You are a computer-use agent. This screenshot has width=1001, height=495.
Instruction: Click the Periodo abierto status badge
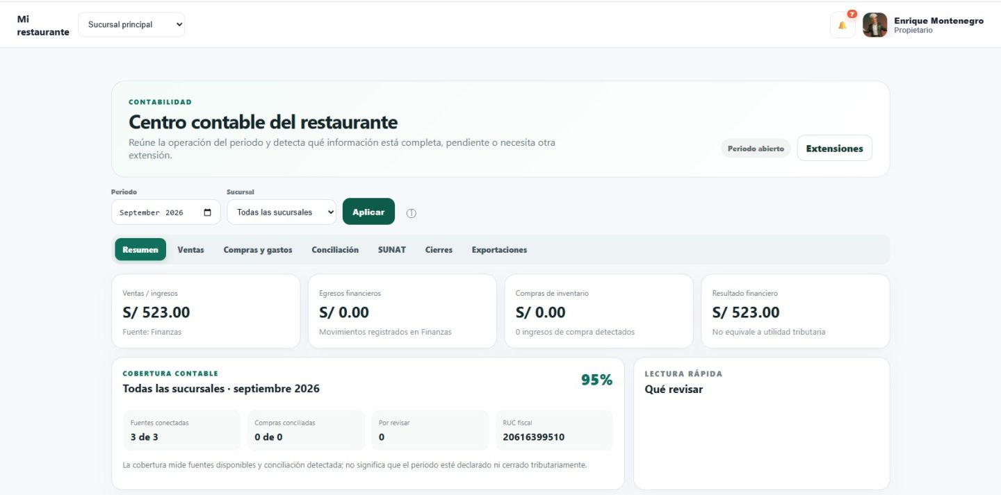(756, 149)
